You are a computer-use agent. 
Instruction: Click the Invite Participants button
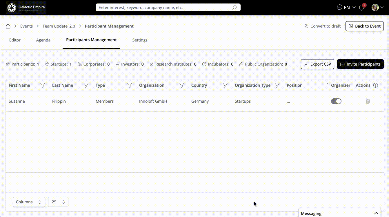click(360, 64)
